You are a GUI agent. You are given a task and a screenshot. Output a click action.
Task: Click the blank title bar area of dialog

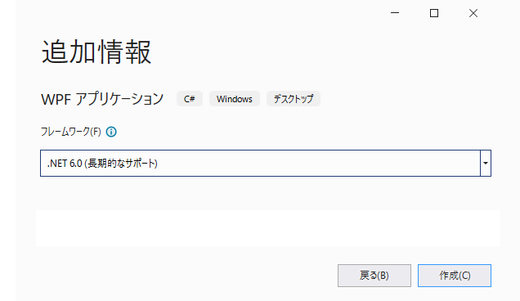pyautogui.click(x=199, y=13)
